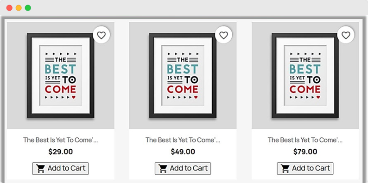Click the green maximize window button

coord(28,8)
